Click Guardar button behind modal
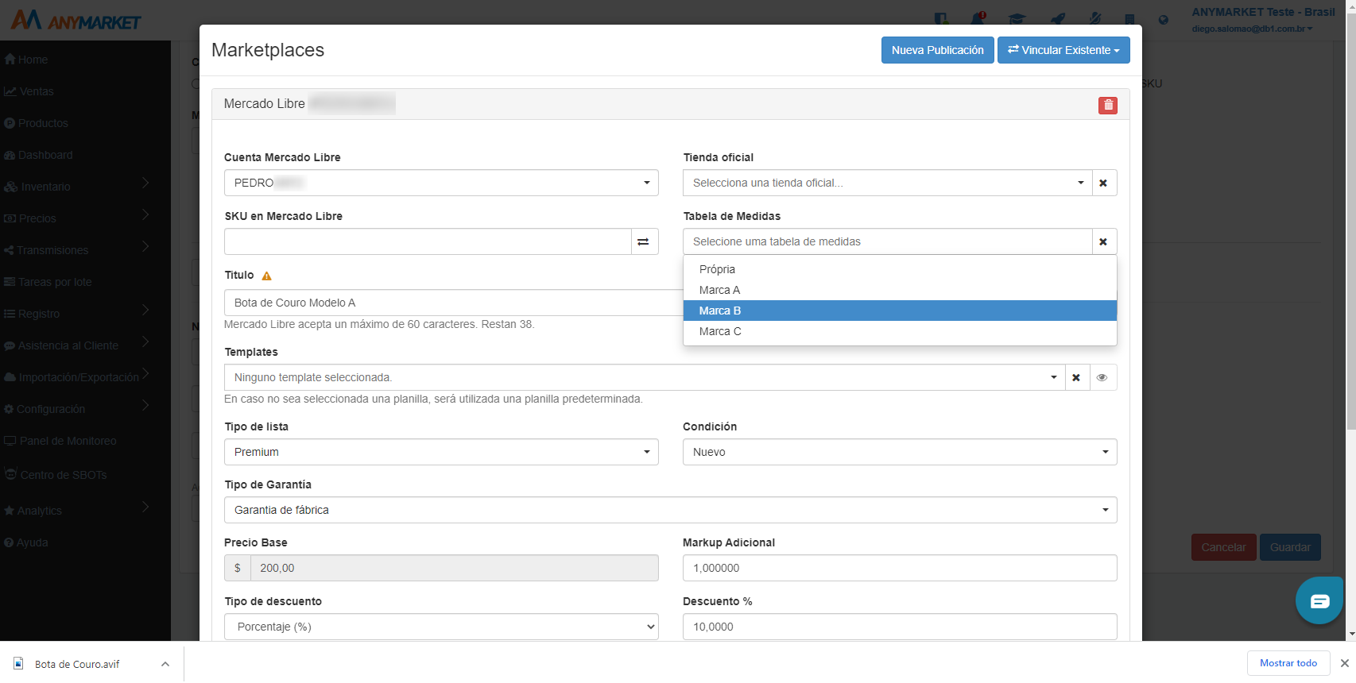1356x683 pixels. click(x=1290, y=547)
